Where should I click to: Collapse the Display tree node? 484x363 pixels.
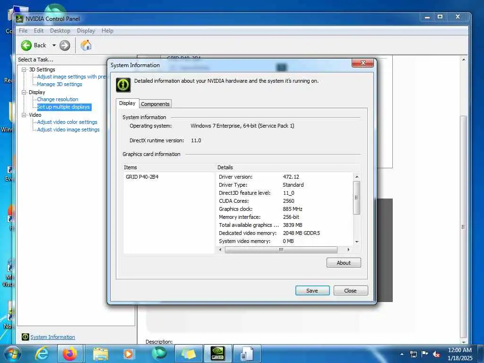24,92
